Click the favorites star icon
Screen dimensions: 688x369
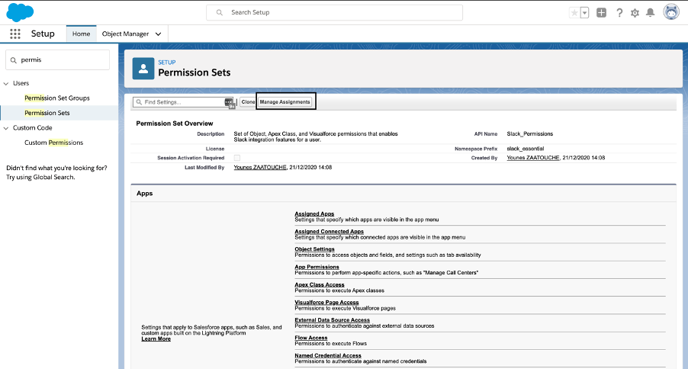click(574, 13)
